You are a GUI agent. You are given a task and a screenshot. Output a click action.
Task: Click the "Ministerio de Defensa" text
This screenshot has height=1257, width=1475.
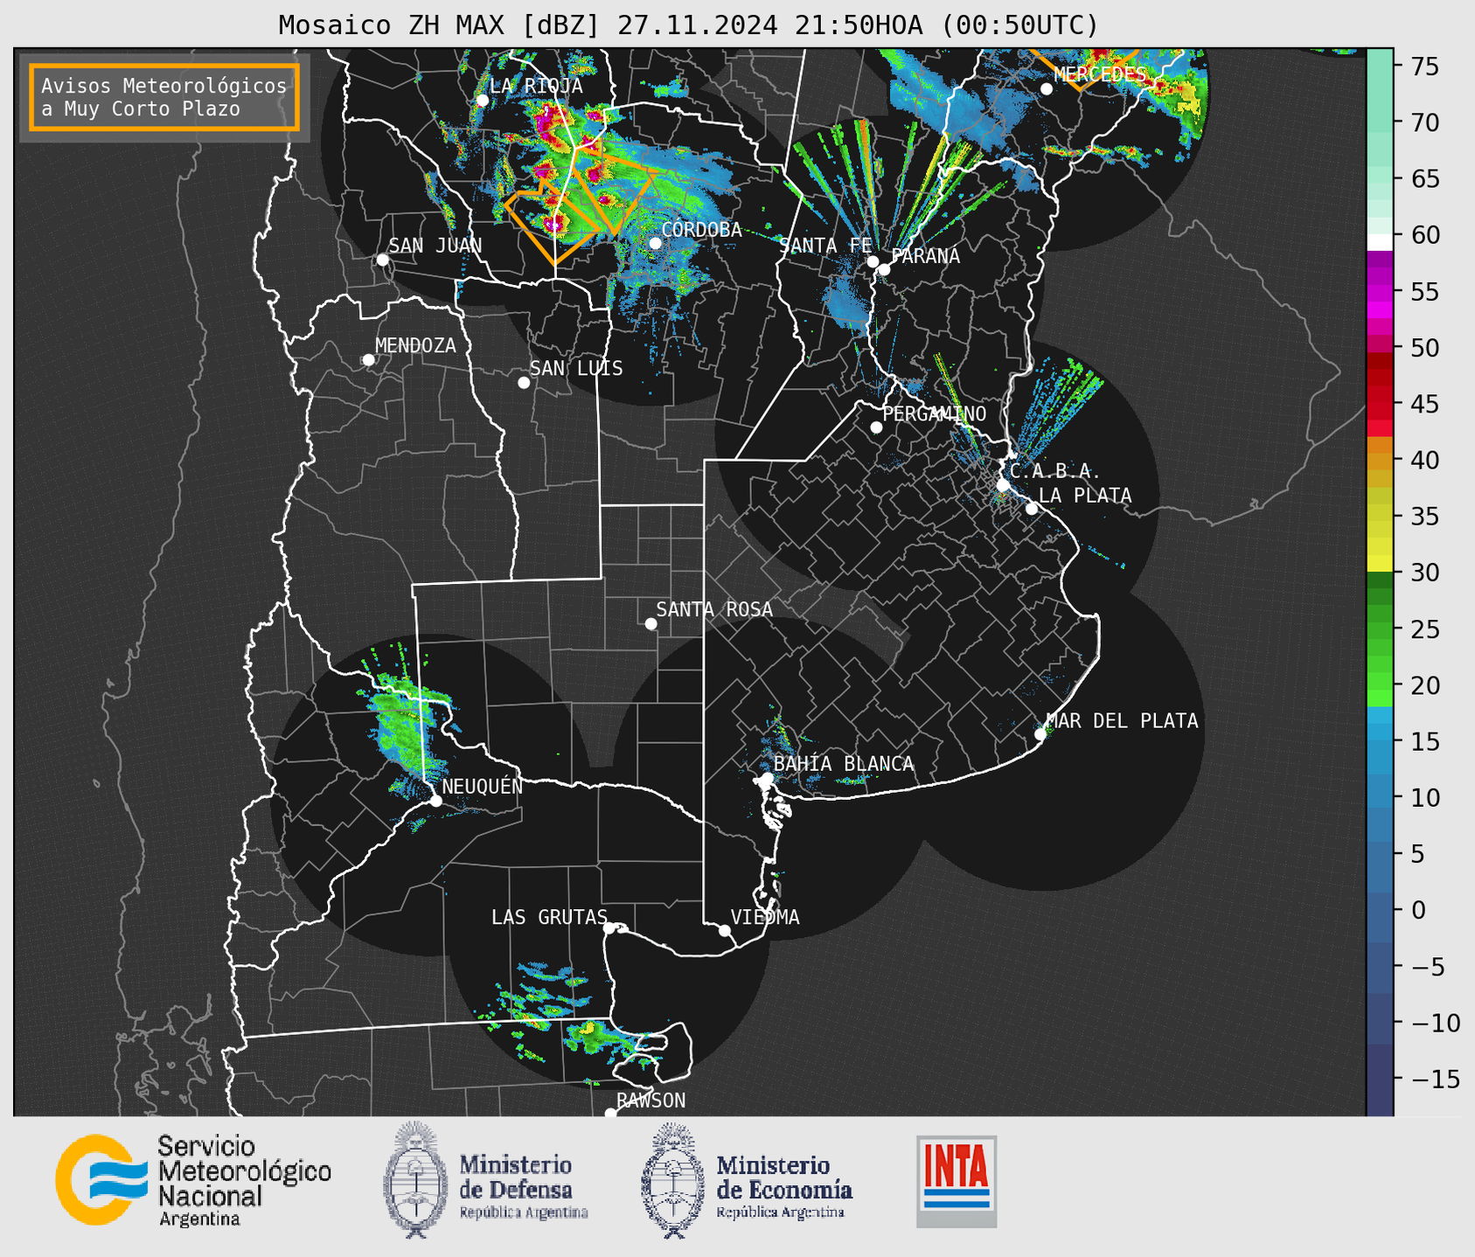(516, 1177)
